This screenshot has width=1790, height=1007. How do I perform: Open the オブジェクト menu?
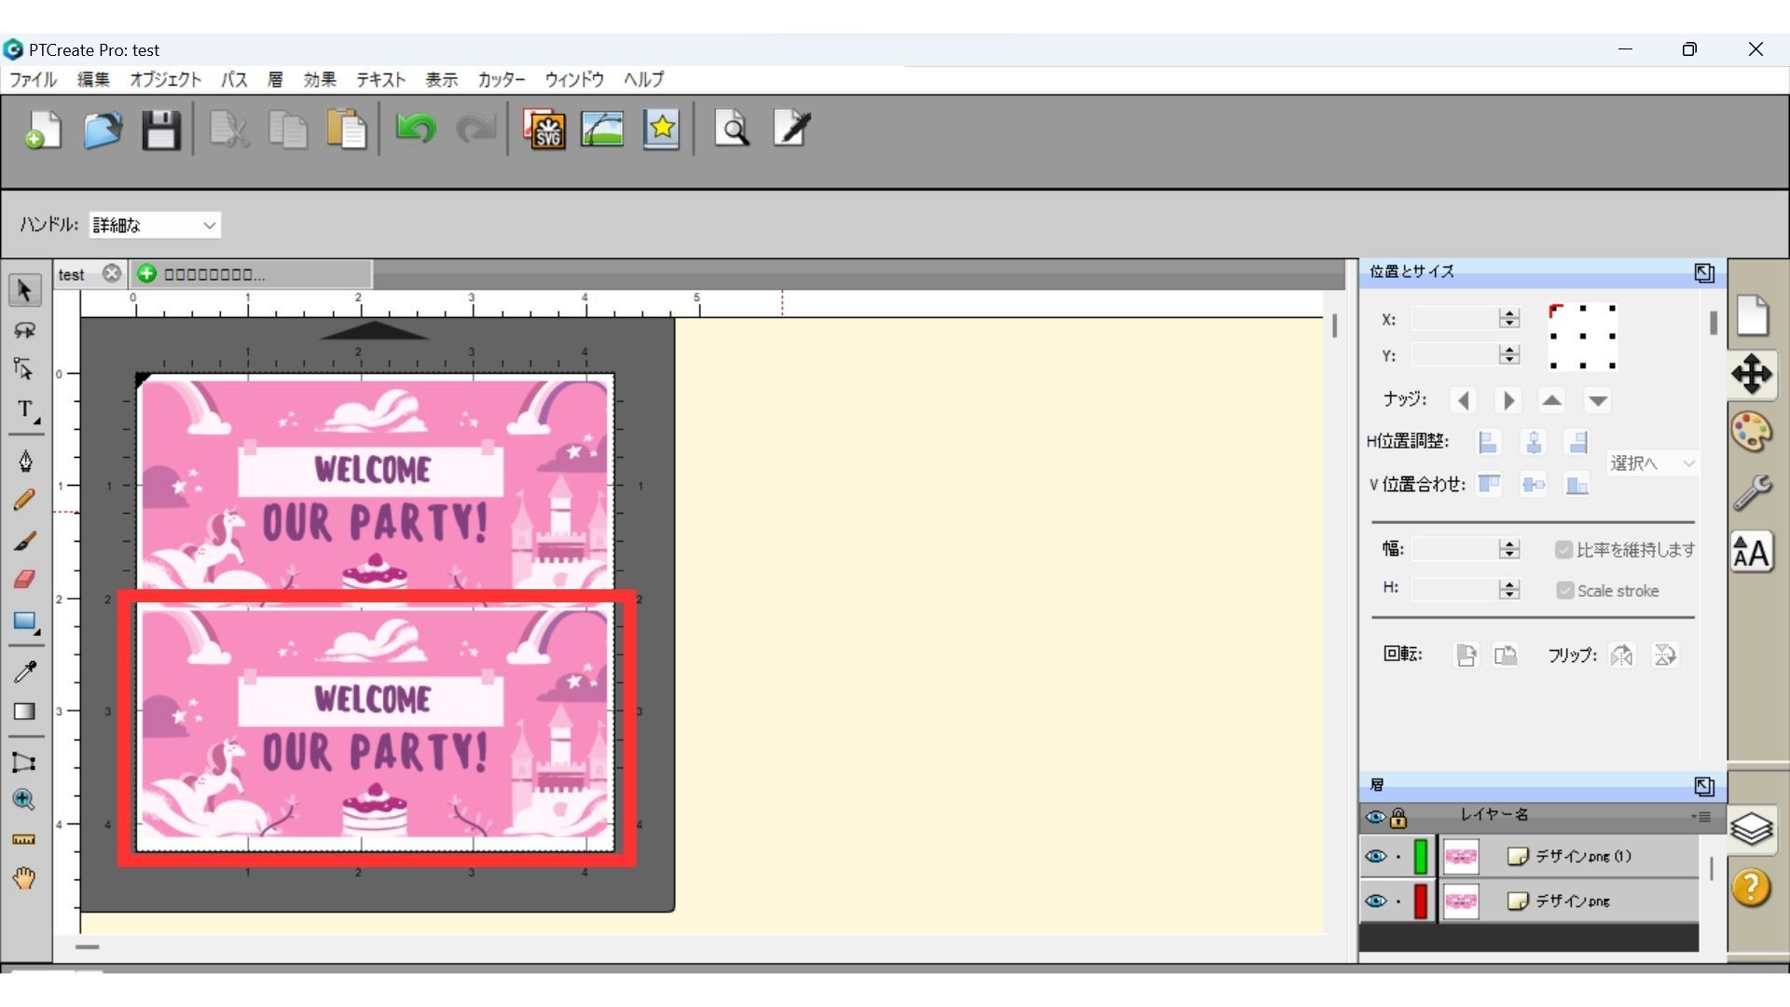pos(166,80)
